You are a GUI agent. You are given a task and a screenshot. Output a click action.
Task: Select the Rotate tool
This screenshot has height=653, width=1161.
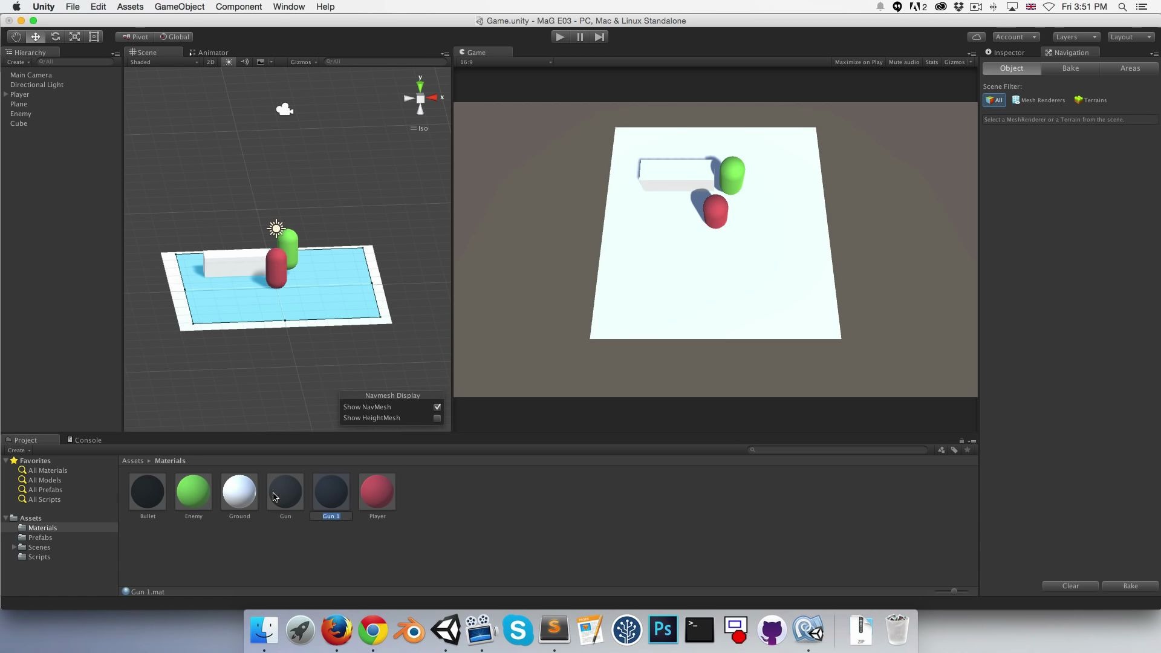point(55,37)
